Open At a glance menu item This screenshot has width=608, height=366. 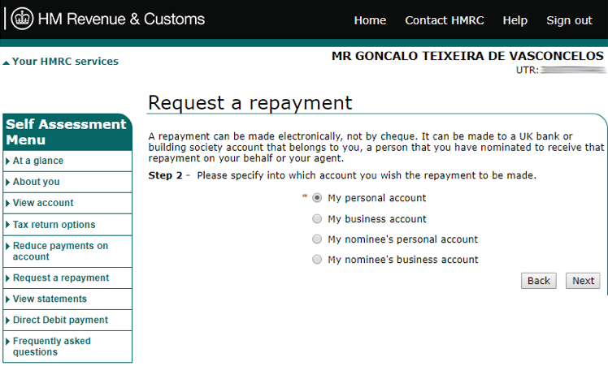(38, 161)
